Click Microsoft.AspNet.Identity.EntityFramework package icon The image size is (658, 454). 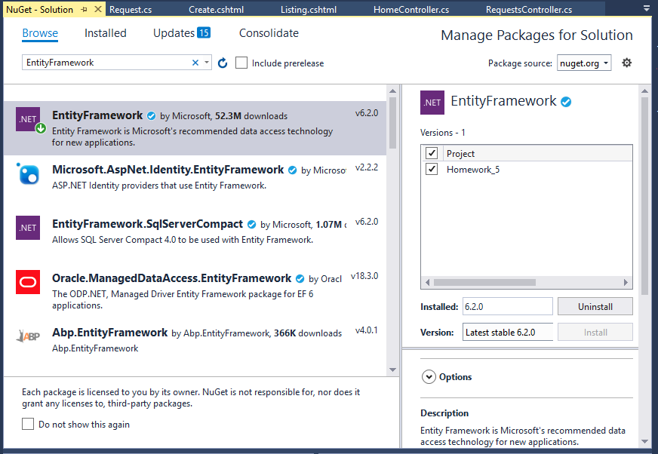[x=28, y=173]
